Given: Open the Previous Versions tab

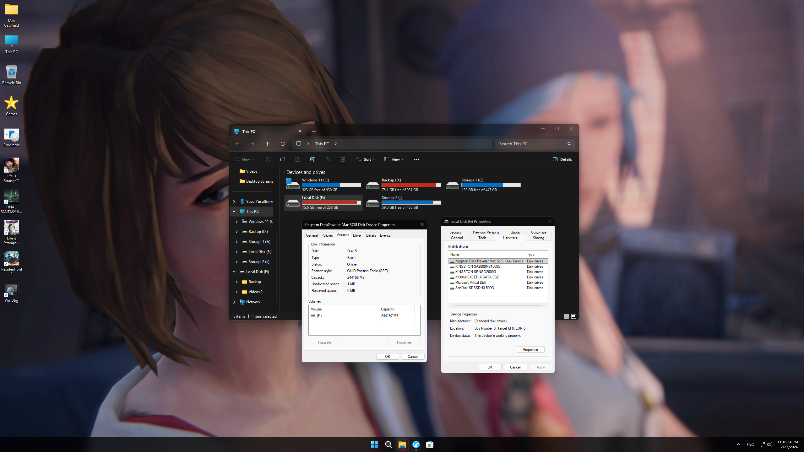Looking at the screenshot, I should pyautogui.click(x=486, y=232).
